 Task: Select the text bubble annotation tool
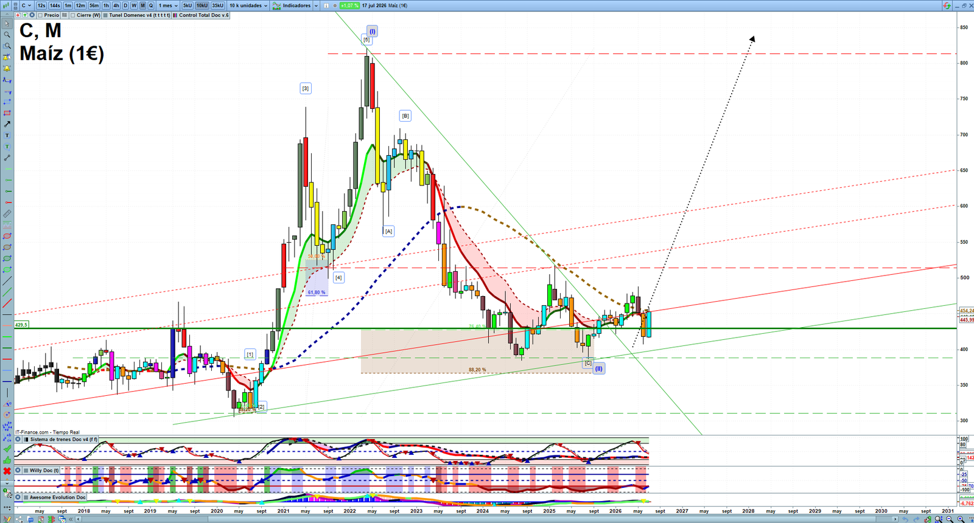7,147
